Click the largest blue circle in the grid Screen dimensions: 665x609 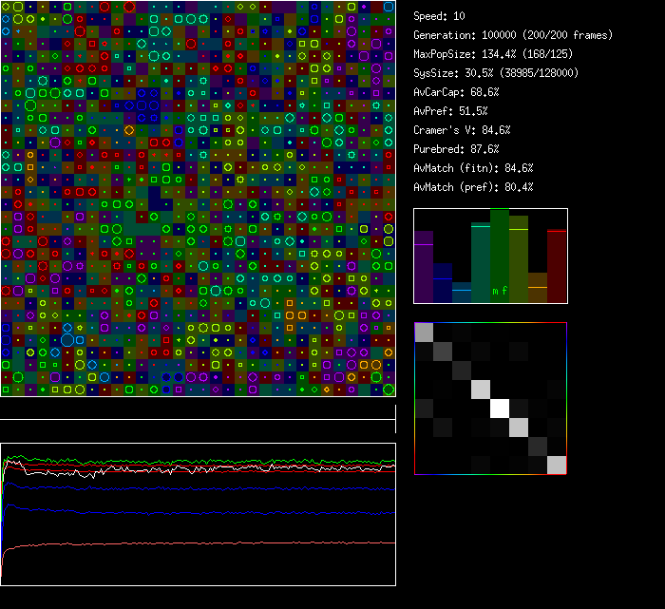[x=67, y=339]
